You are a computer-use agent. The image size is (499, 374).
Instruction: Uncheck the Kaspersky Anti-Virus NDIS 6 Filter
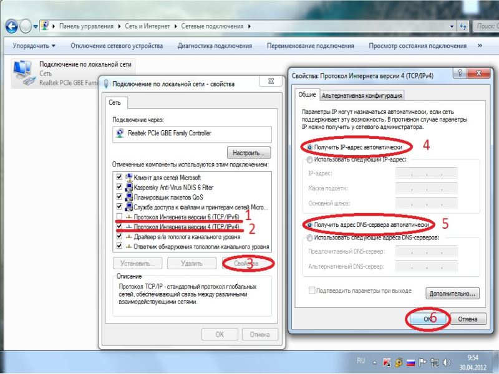[x=120, y=187]
